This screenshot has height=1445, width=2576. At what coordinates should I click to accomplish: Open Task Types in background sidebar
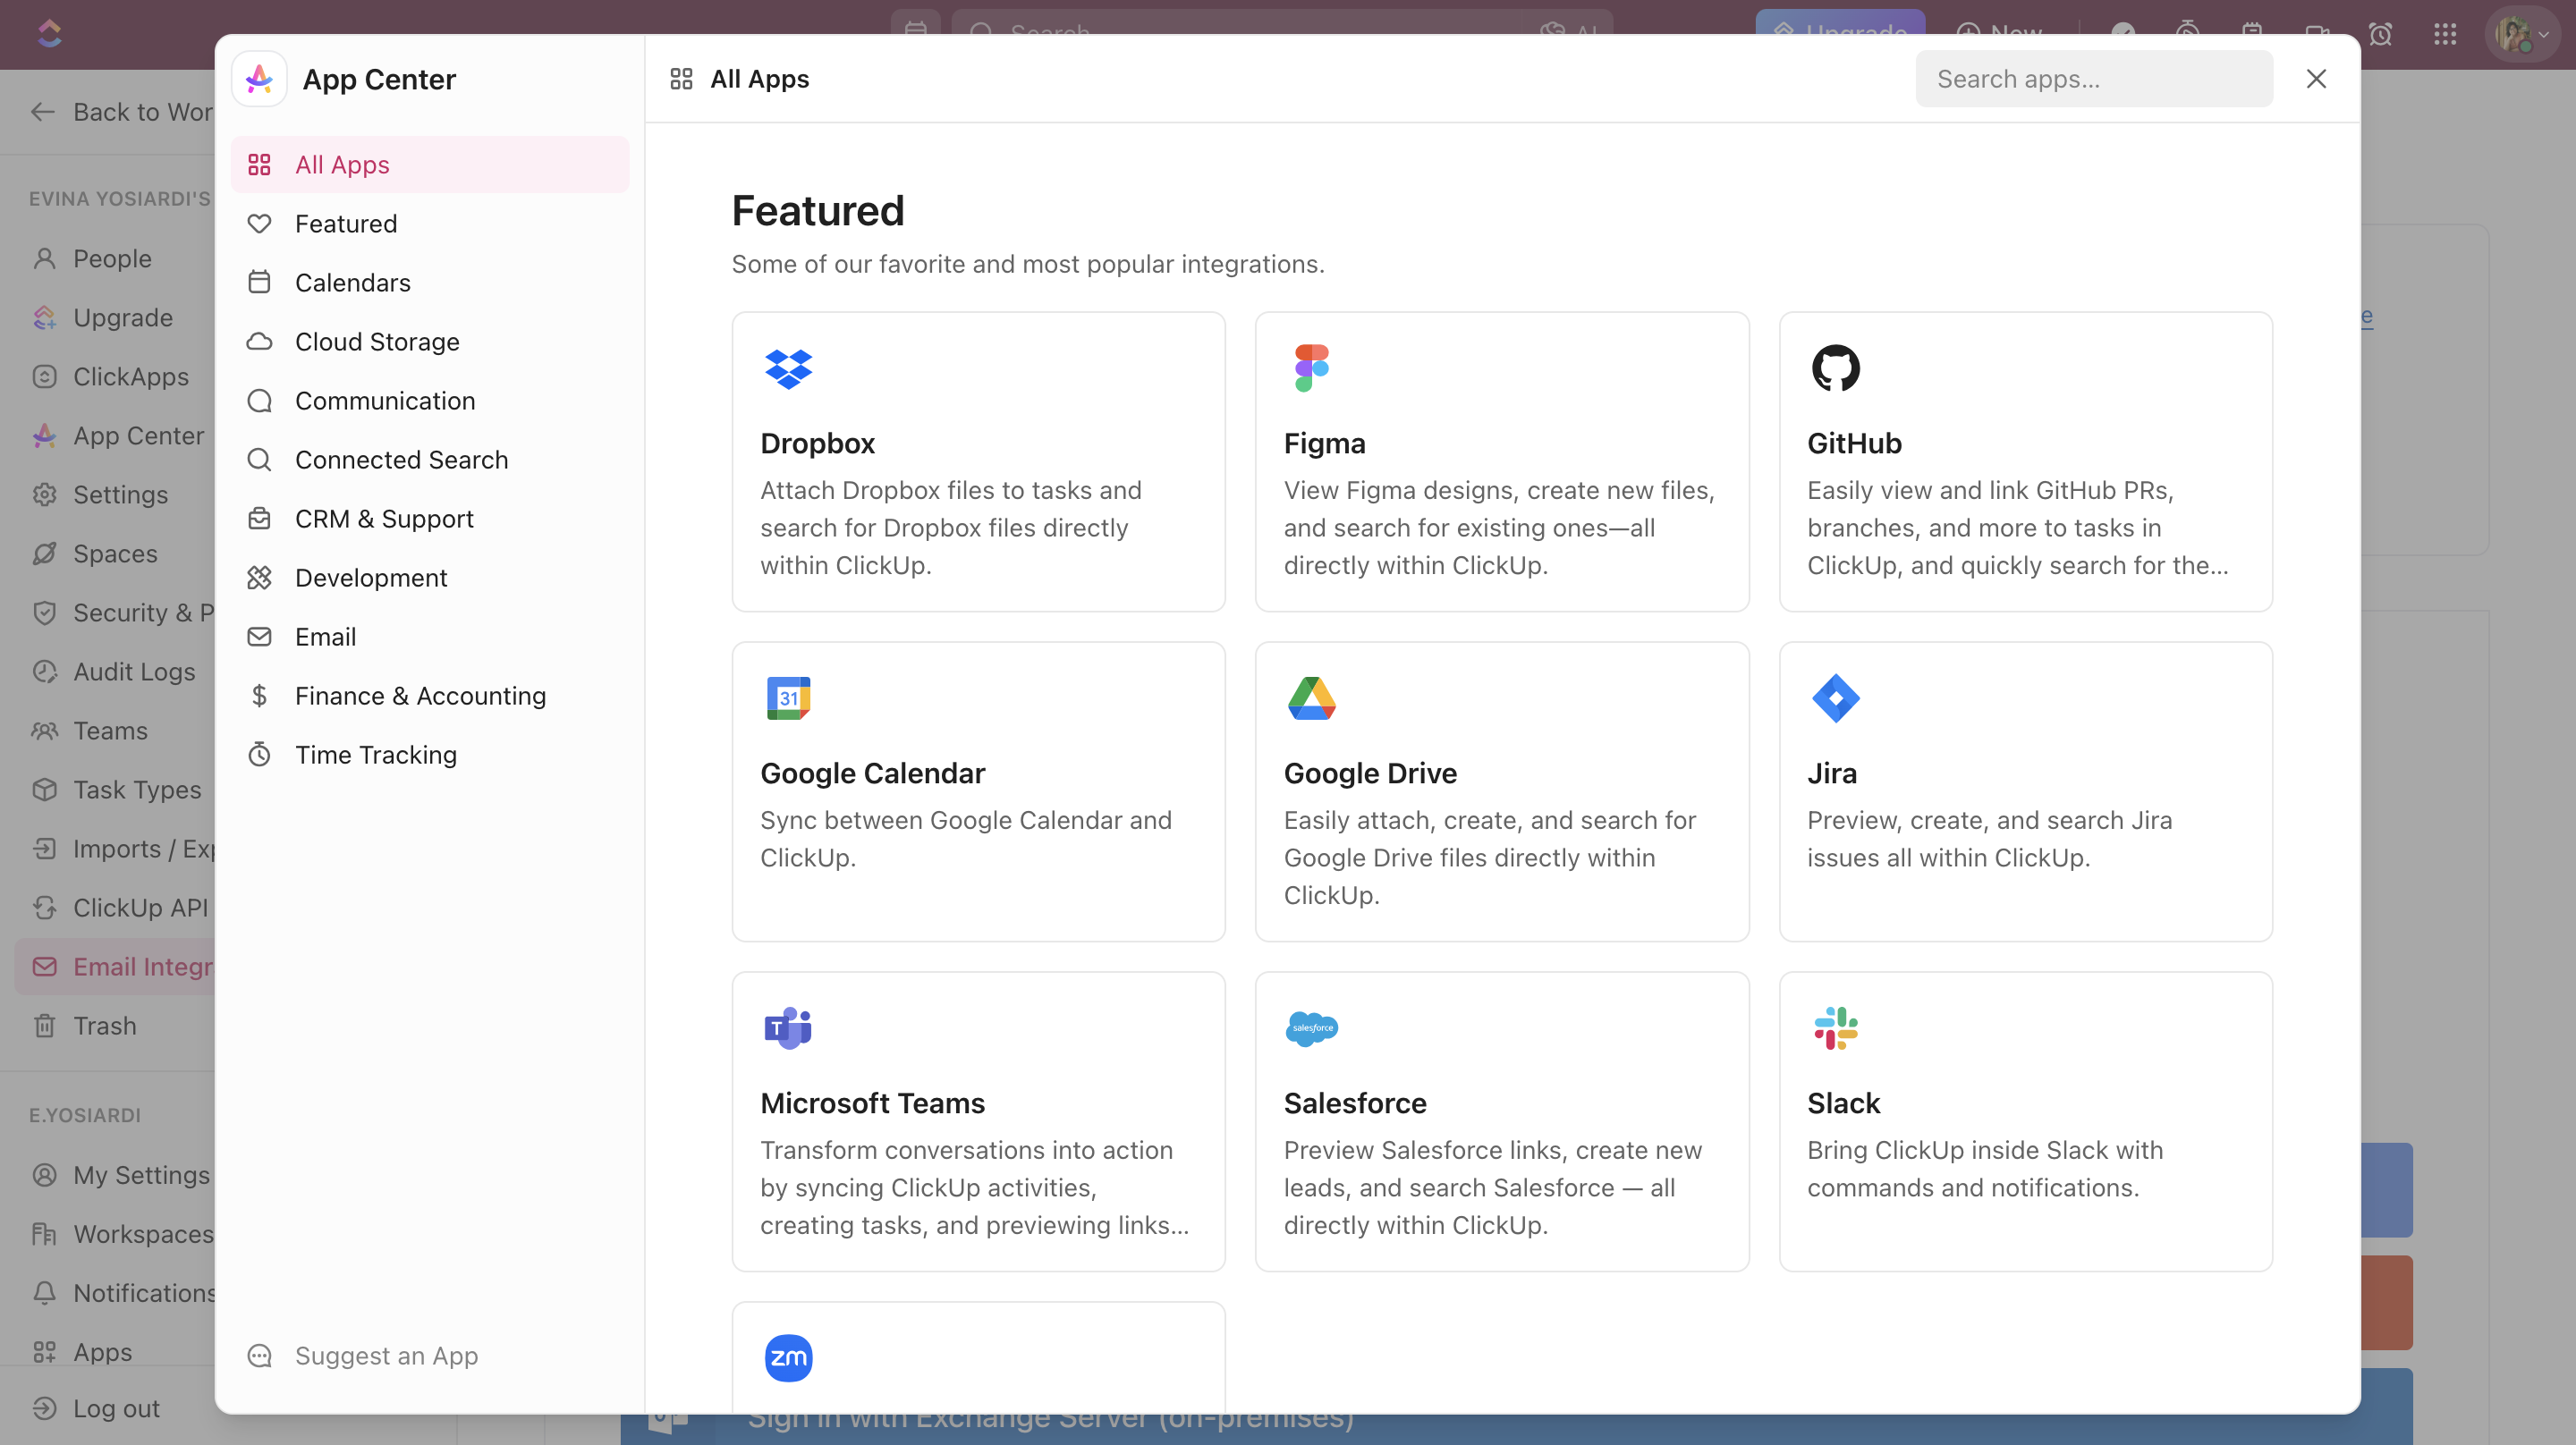(115, 790)
